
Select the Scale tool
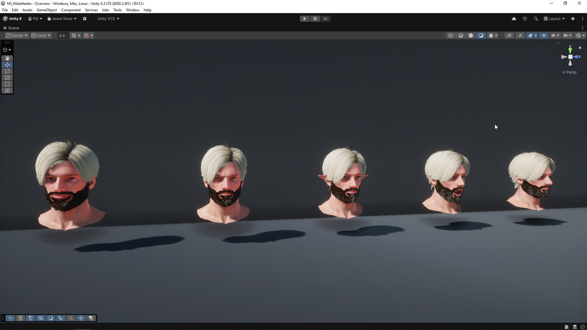7,78
